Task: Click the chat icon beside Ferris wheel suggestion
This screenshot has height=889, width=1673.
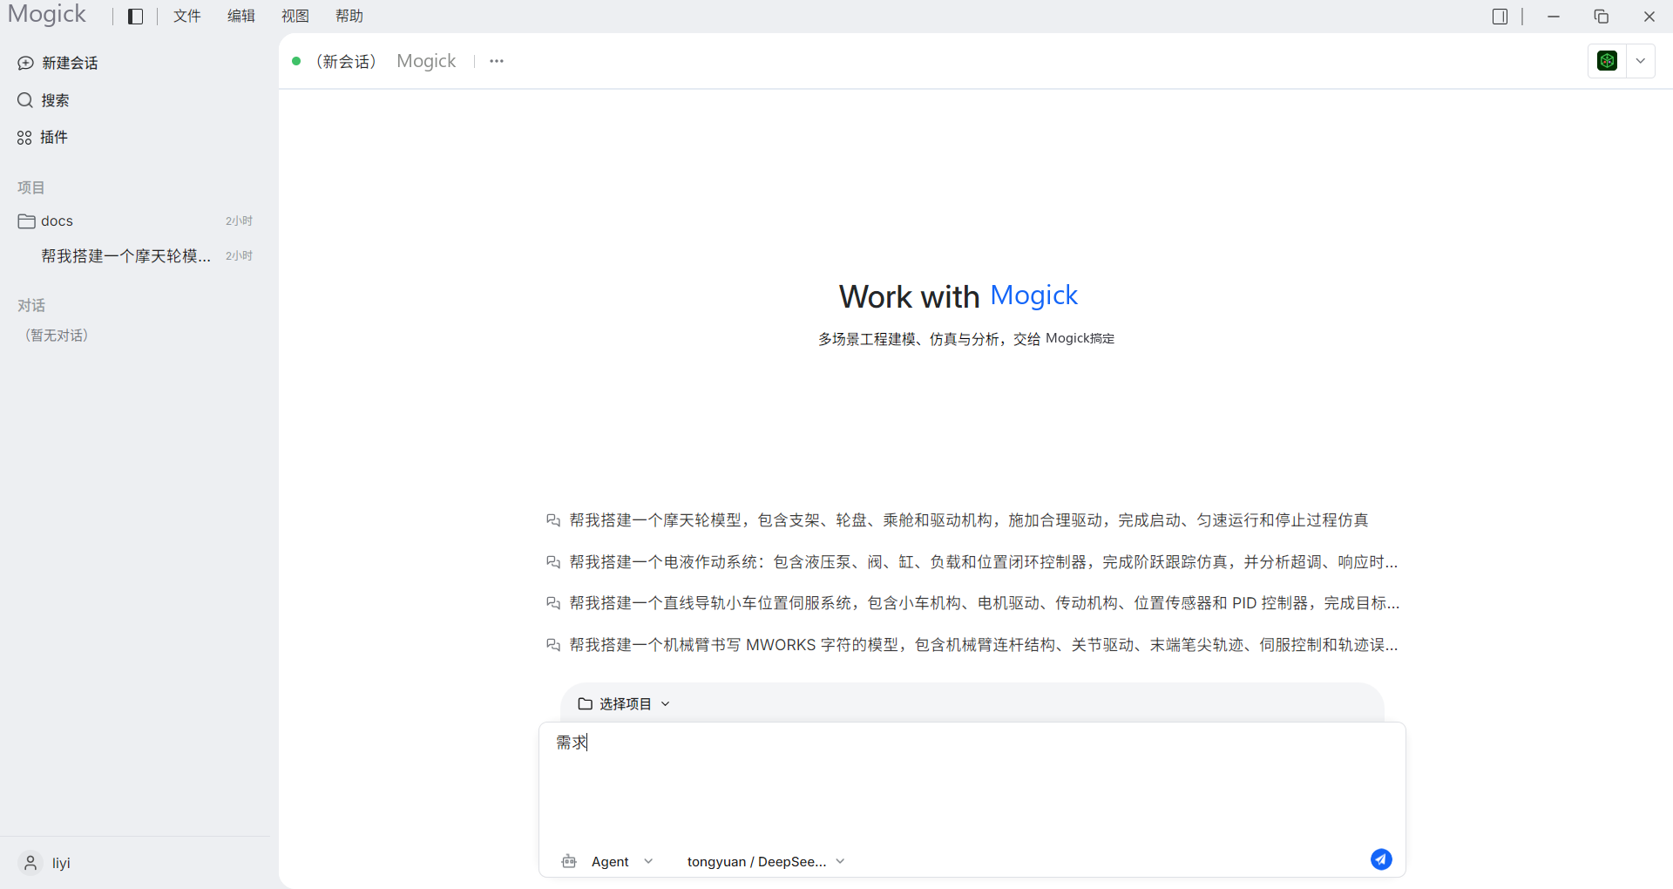Action: (553, 520)
